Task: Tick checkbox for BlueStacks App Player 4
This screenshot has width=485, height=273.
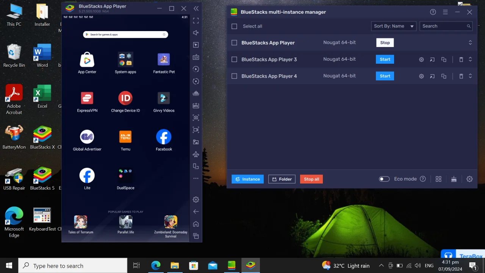Action: coord(234,76)
